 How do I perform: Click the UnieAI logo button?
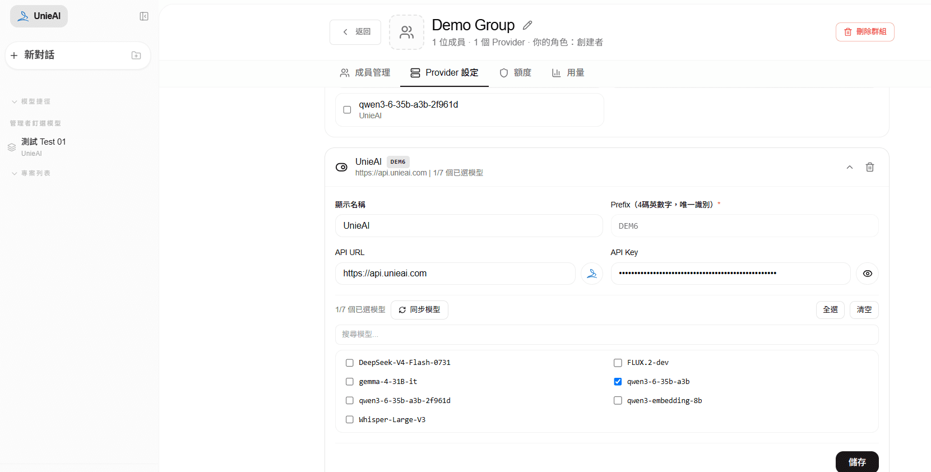pyautogui.click(x=39, y=16)
